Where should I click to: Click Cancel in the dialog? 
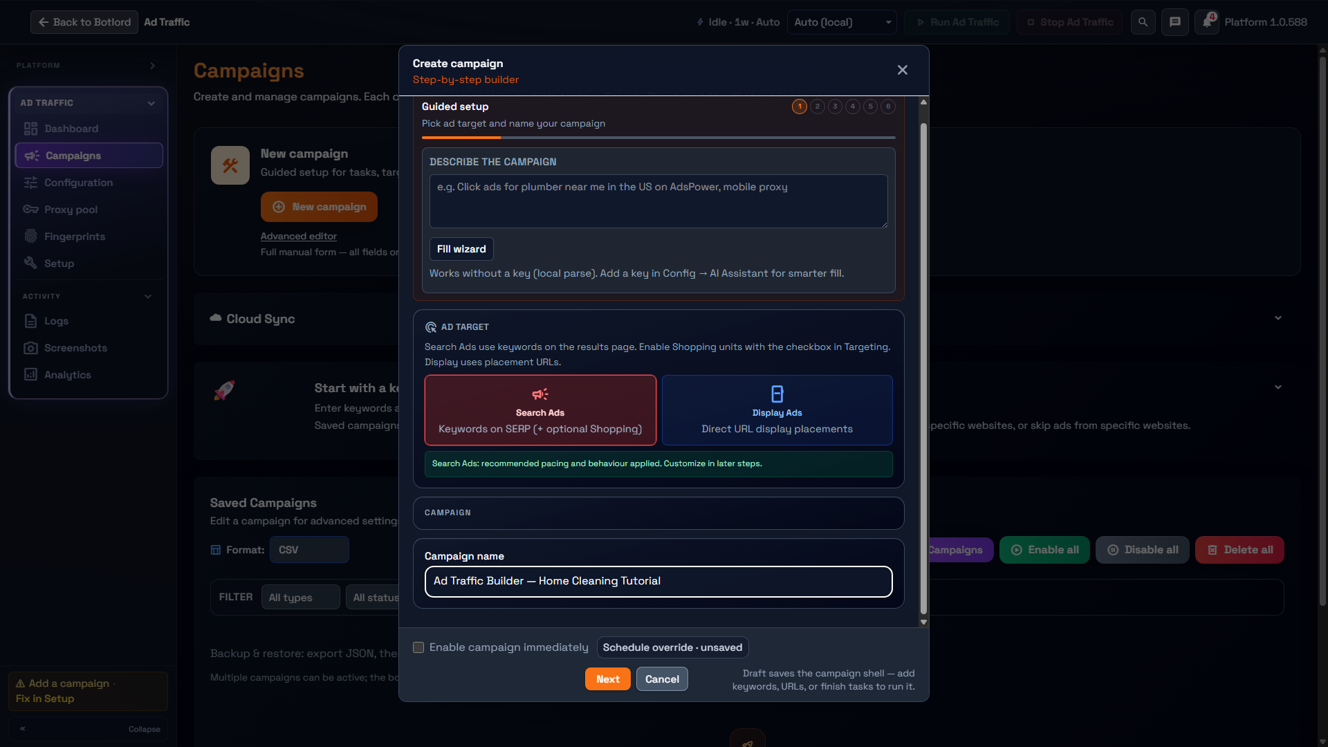tap(662, 679)
